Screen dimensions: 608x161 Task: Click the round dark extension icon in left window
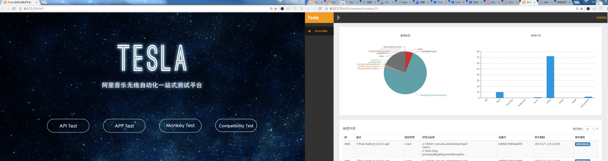[282, 9]
